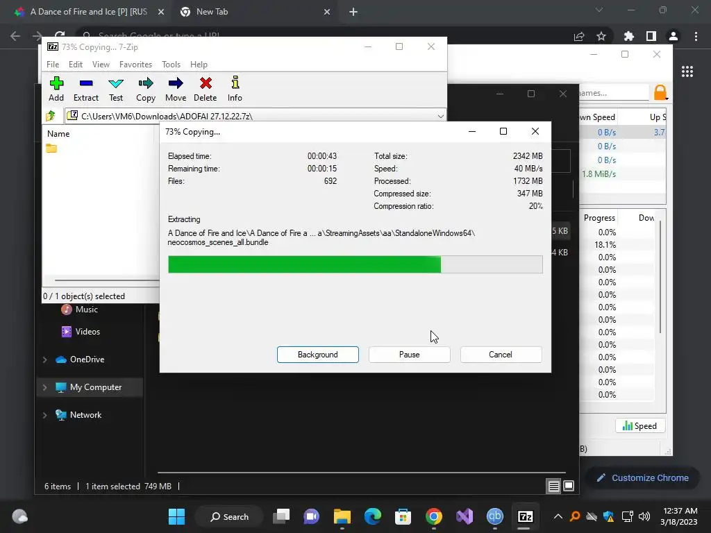This screenshot has width=711, height=533.
Task: Expand the My Computer tree node
Action: 45,387
